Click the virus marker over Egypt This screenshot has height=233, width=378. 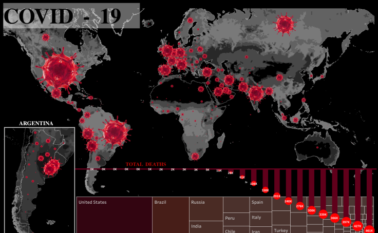(x=201, y=89)
